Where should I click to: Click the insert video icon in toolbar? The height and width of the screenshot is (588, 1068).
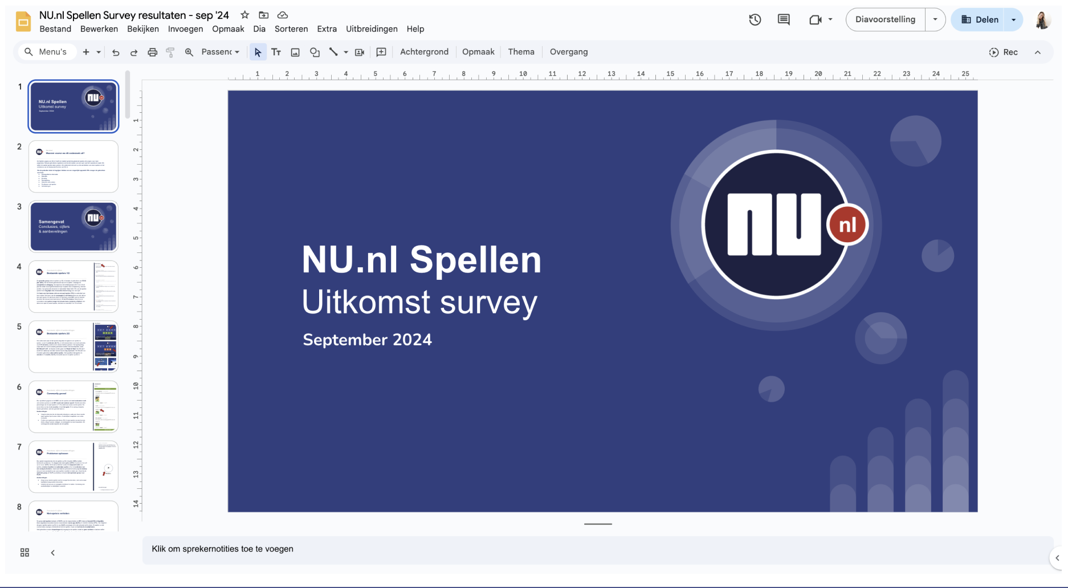(360, 52)
